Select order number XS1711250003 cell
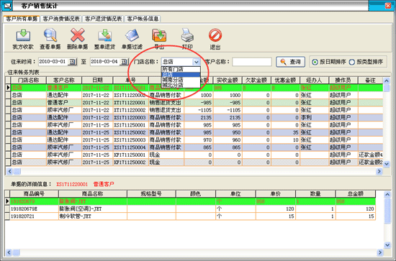The width and height of the screenshot is (396, 261). point(130,140)
